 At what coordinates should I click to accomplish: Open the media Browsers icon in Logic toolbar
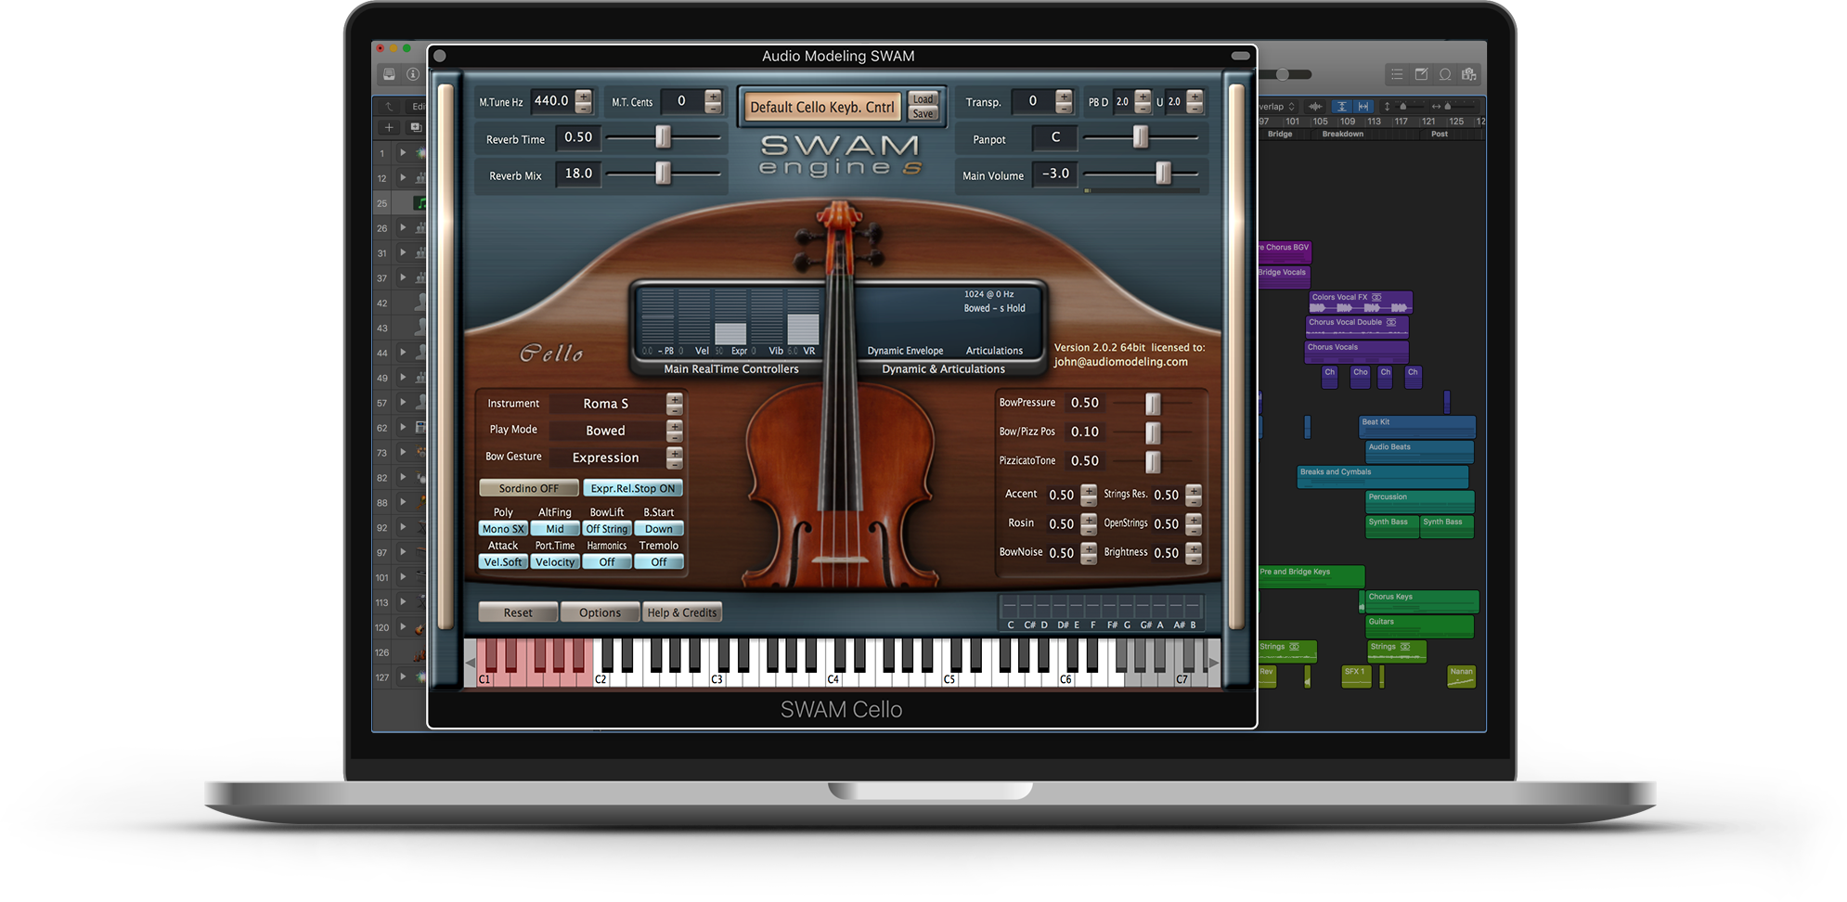pos(1469,74)
